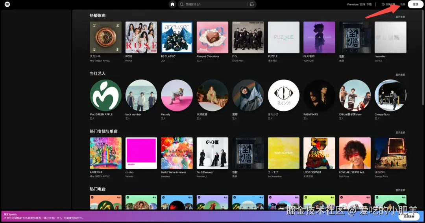Image resolution: width=425 pixels, height=223 pixels.
Task: Open the 下载 download link
Action: pyautogui.click(x=369, y=4)
